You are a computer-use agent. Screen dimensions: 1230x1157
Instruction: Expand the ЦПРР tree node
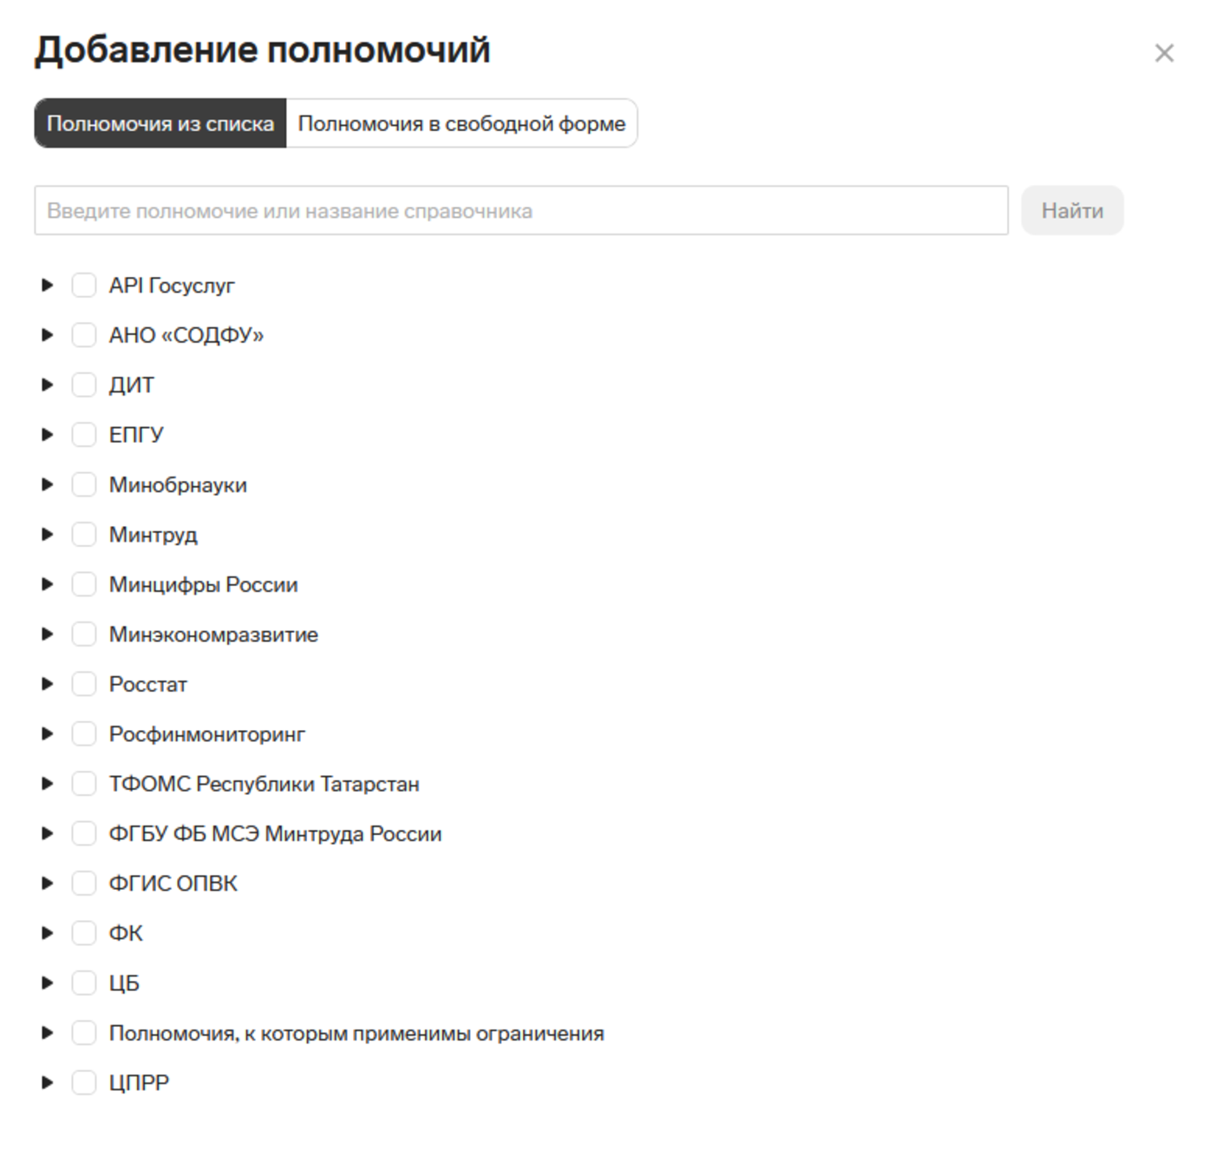tap(48, 1082)
